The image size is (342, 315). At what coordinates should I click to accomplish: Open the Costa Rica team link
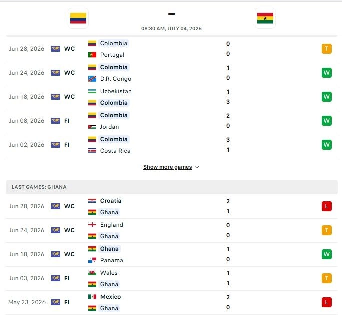click(x=115, y=151)
